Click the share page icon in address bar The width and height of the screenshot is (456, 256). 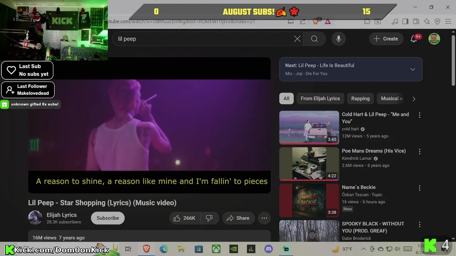coord(303,22)
